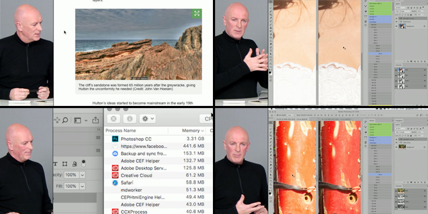Click the green fullscreen icon on the rock photo
The image size is (428, 214).
(x=196, y=14)
